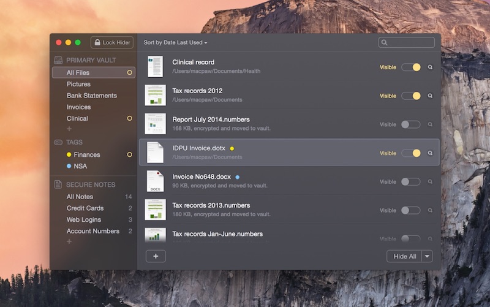Click the magnifier icon beside Clinical record
Viewport: 490px width, 307px height.
point(430,67)
